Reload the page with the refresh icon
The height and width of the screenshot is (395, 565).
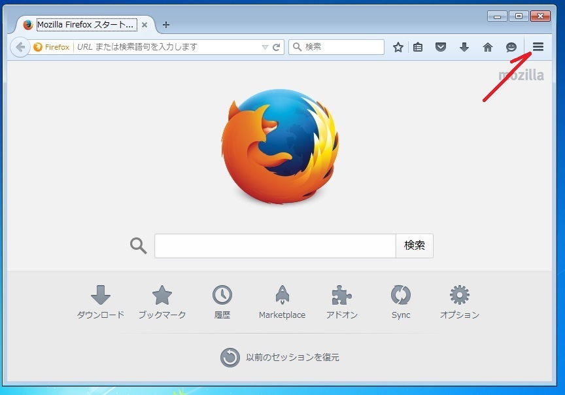click(277, 47)
